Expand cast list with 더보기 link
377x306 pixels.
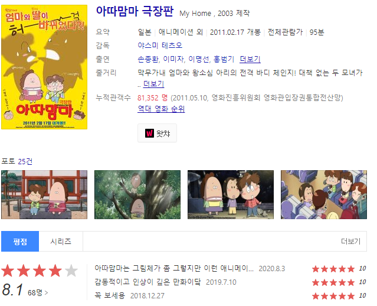250,59
